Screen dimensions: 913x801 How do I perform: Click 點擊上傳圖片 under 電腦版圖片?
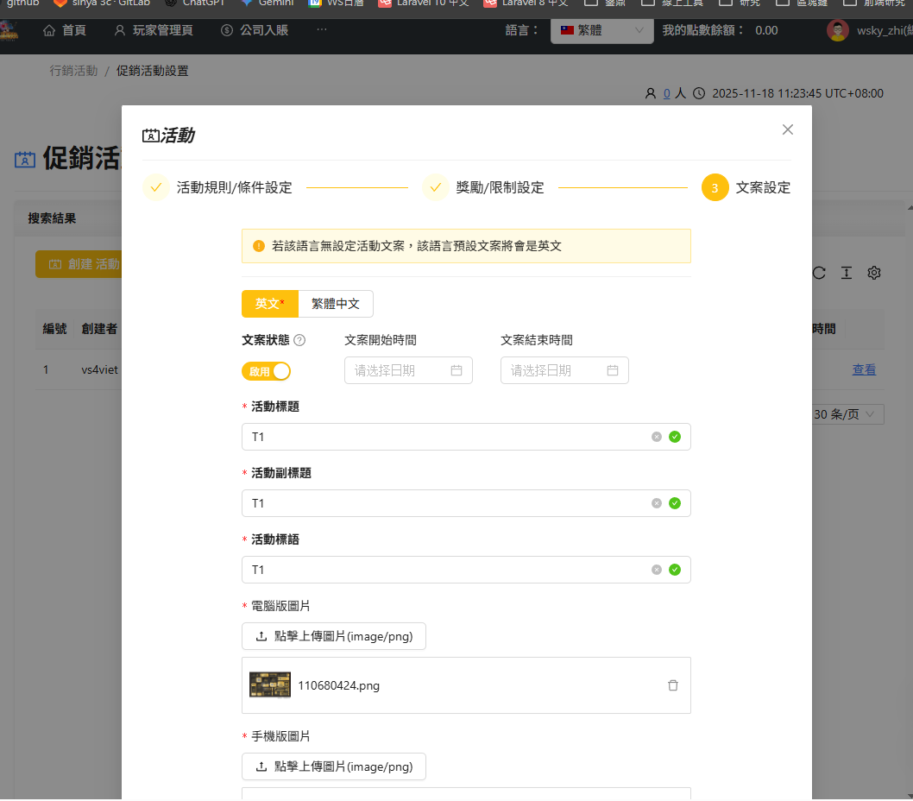pyautogui.click(x=334, y=636)
